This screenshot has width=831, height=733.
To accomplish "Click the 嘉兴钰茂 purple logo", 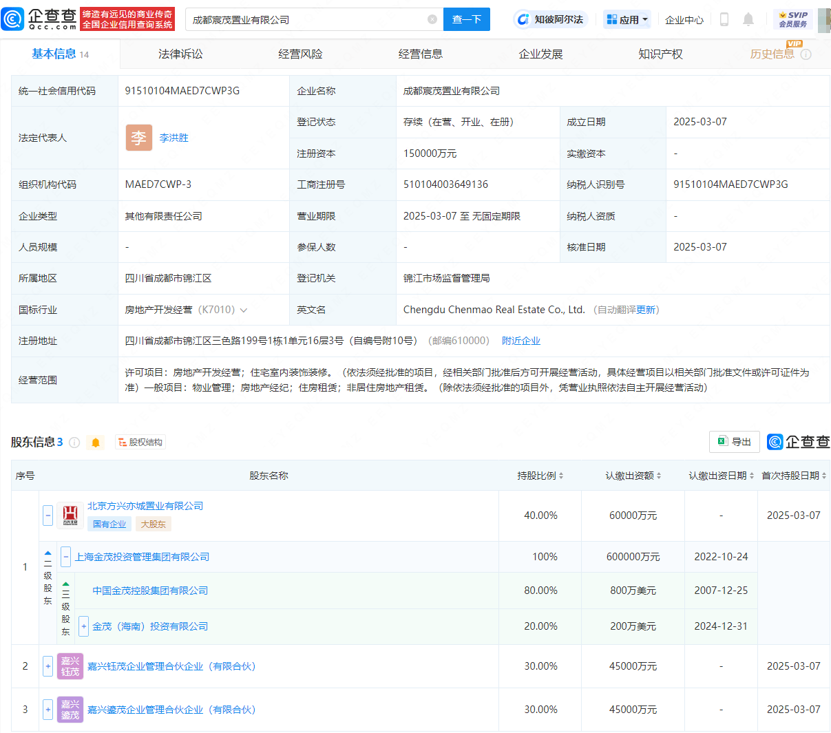I will [x=70, y=666].
